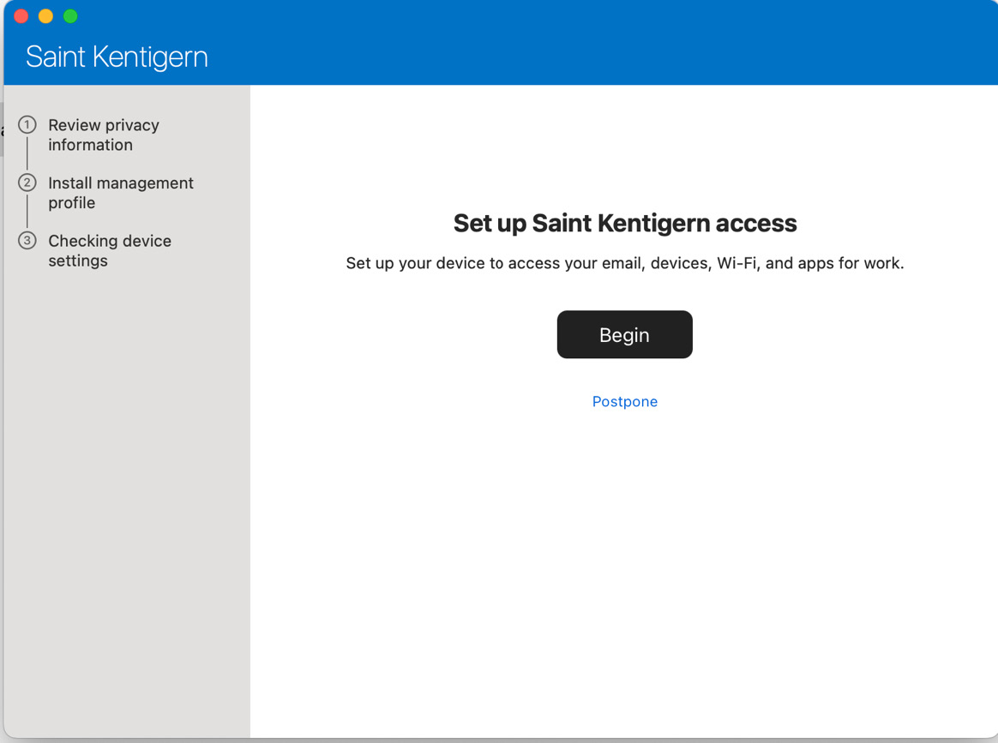Click the Saint Kentigern header title
The image size is (998, 743).
pyautogui.click(x=117, y=57)
